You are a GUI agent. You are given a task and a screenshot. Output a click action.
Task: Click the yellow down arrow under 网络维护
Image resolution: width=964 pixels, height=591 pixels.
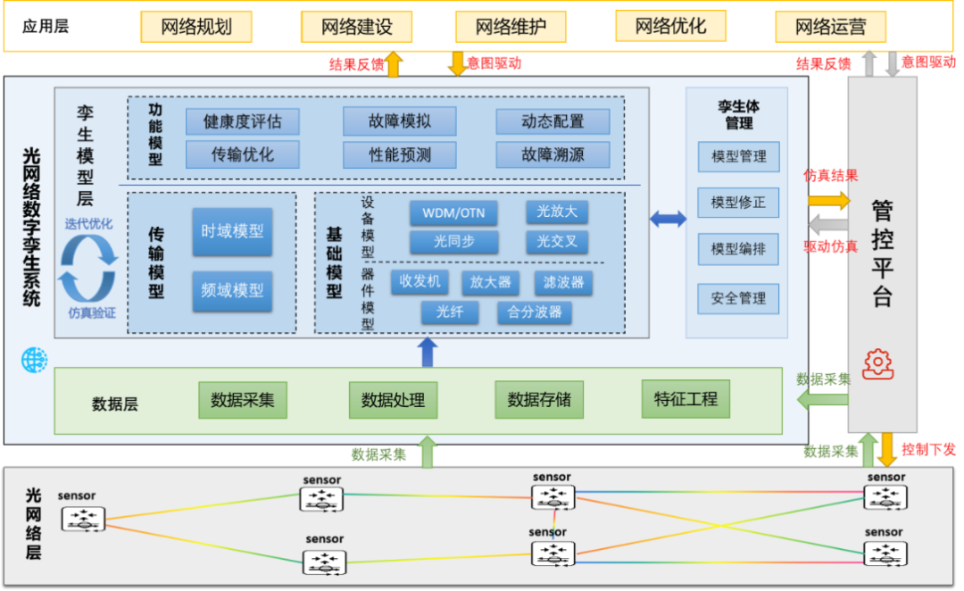[457, 64]
